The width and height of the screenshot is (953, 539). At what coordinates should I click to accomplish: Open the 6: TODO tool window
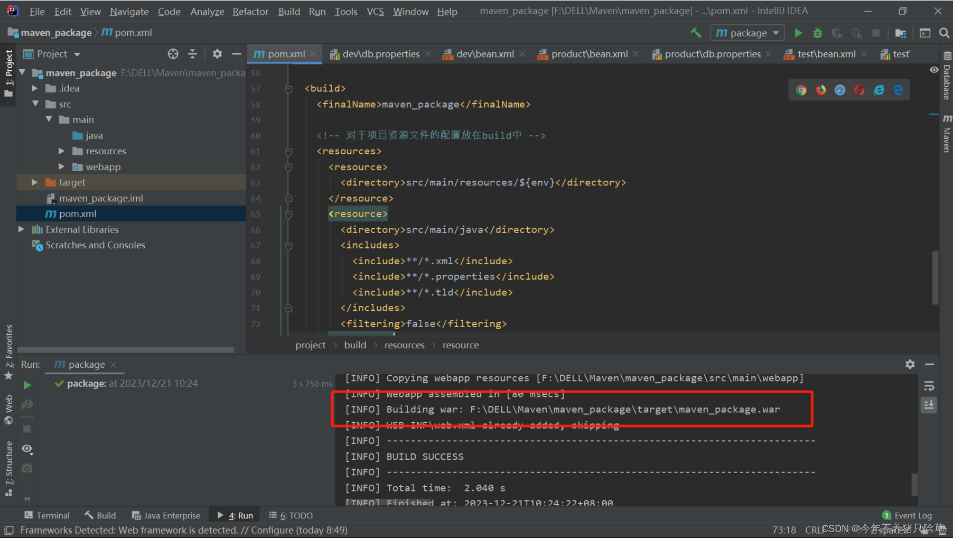point(291,515)
